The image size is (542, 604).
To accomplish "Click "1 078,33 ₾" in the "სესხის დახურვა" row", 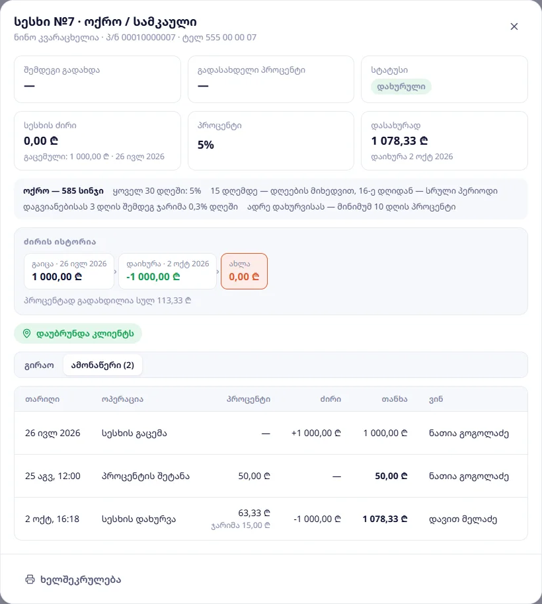I will click(x=385, y=519).
